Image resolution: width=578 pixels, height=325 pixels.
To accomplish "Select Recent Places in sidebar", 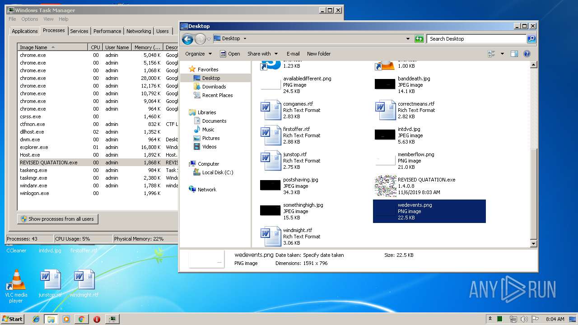I will 218,95.
